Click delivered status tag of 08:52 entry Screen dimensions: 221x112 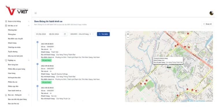47,82
